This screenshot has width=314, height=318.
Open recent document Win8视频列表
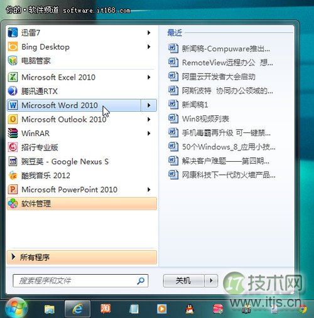pos(198,119)
